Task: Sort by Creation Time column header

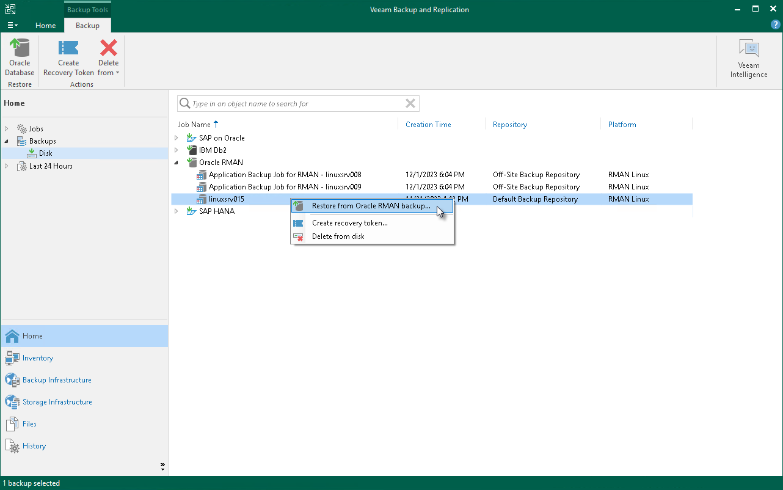Action: click(x=428, y=125)
